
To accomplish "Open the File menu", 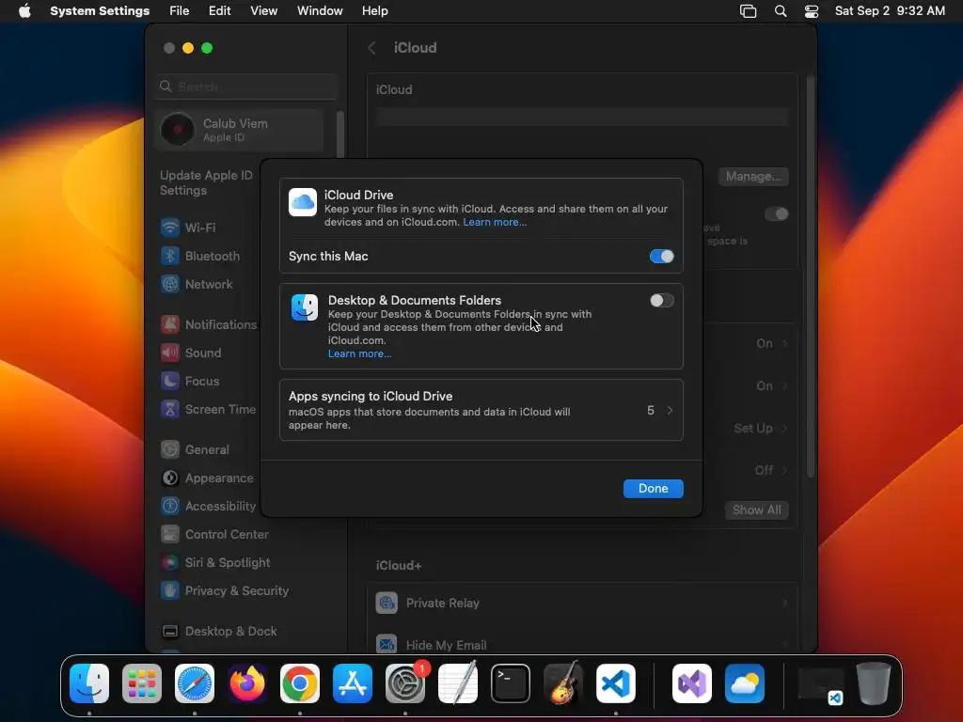I will [x=180, y=11].
